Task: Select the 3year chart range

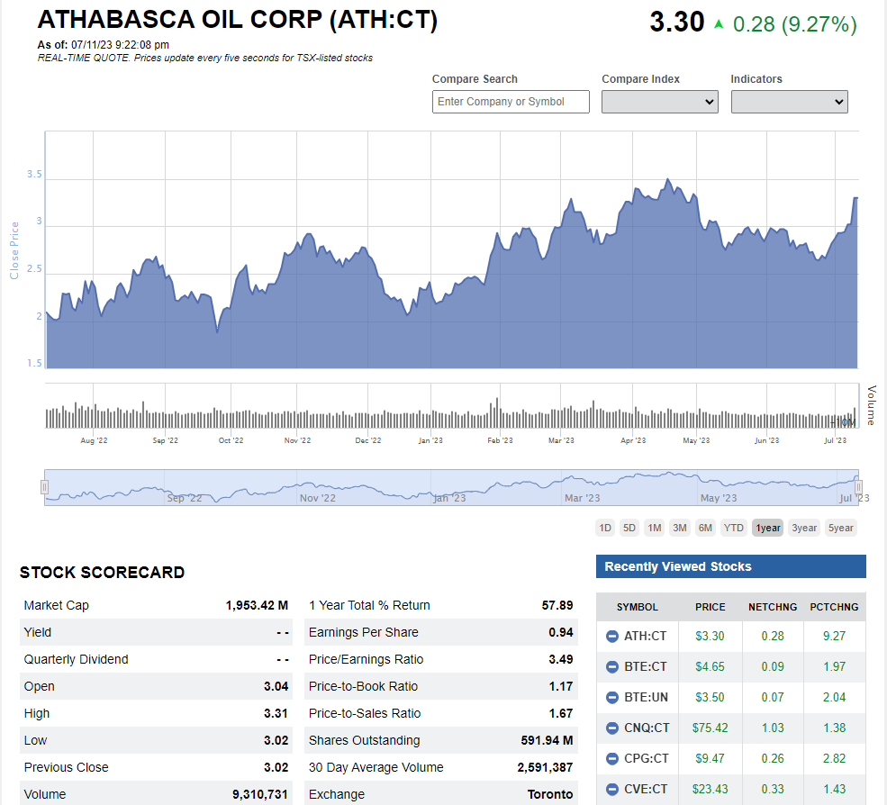Action: click(x=804, y=528)
